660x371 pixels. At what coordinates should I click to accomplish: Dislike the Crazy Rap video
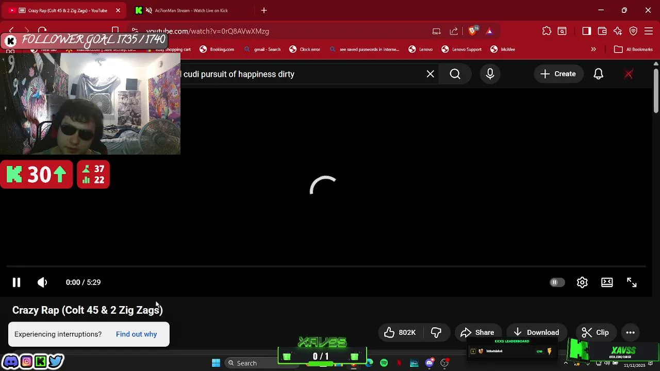[x=436, y=332]
